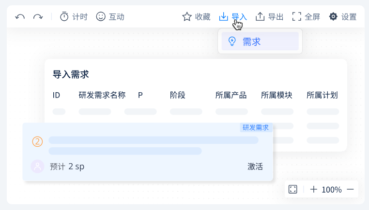Open the 设置 gear settings
This screenshot has width=369, height=210.
pos(342,17)
